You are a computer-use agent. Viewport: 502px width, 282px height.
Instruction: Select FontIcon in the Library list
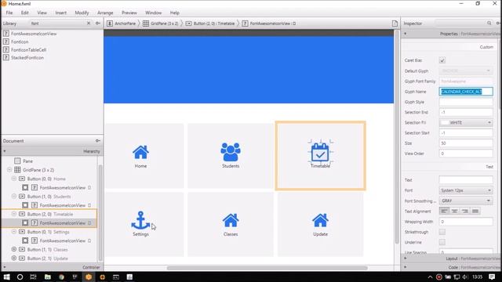tap(20, 42)
